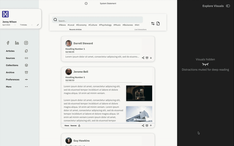Click Guy Hawkins' avatar
The width and height of the screenshot is (234, 146).
click(69, 141)
